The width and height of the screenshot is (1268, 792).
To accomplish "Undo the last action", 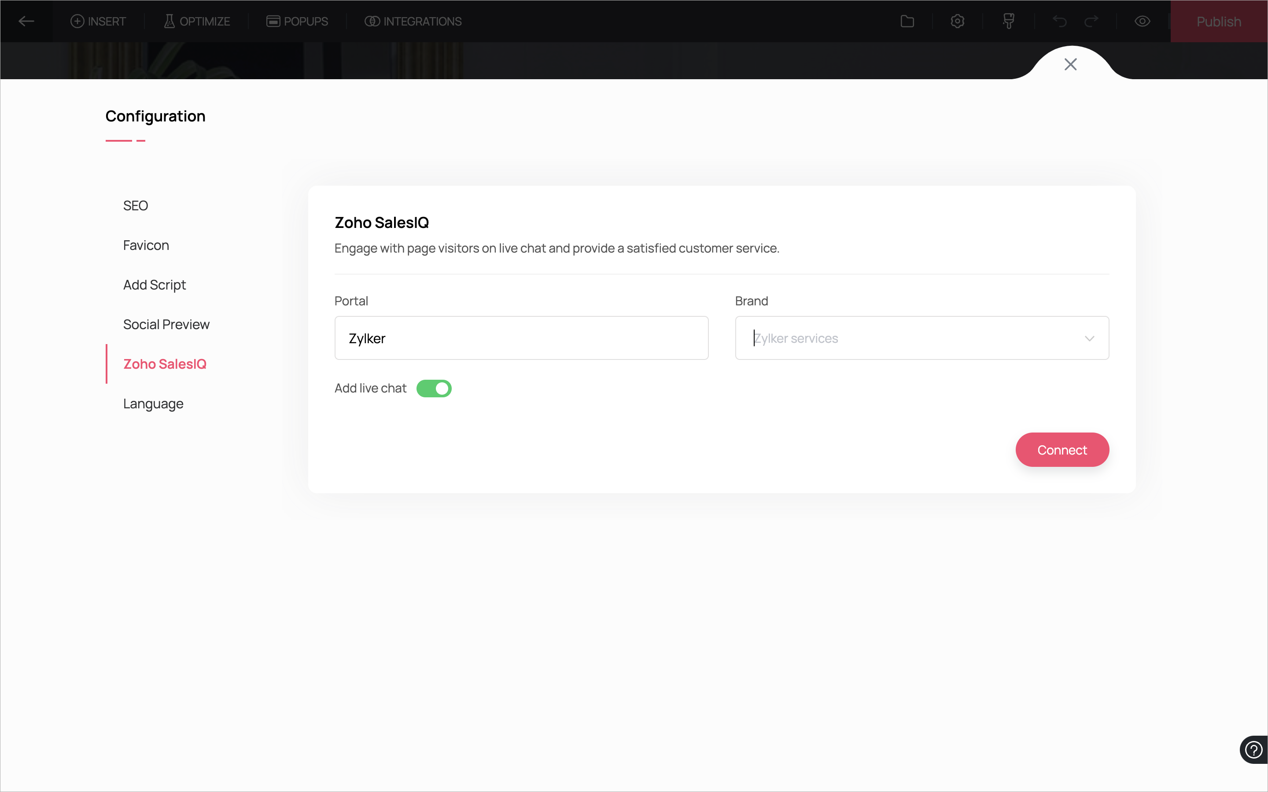I will [1059, 22].
